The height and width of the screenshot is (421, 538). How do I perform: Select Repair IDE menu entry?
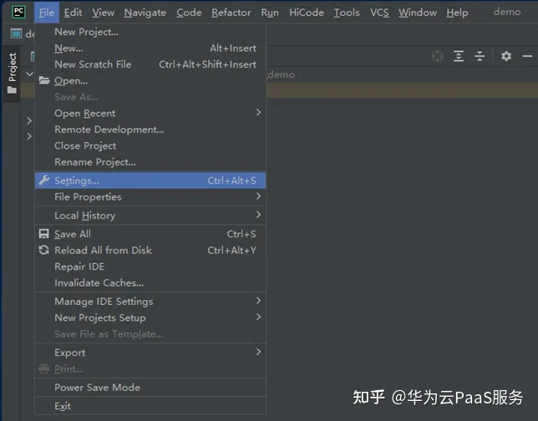pos(150,266)
